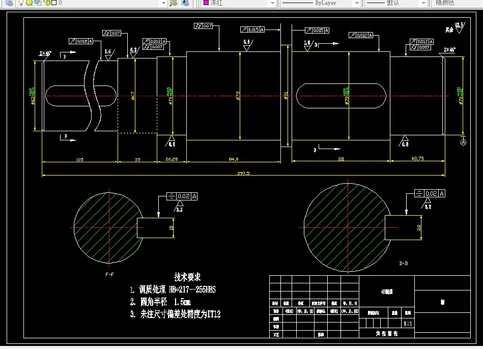Screen dimensions: 483x349
Task: Select note 2 圆角半径 1.5mm
Action: [160, 302]
